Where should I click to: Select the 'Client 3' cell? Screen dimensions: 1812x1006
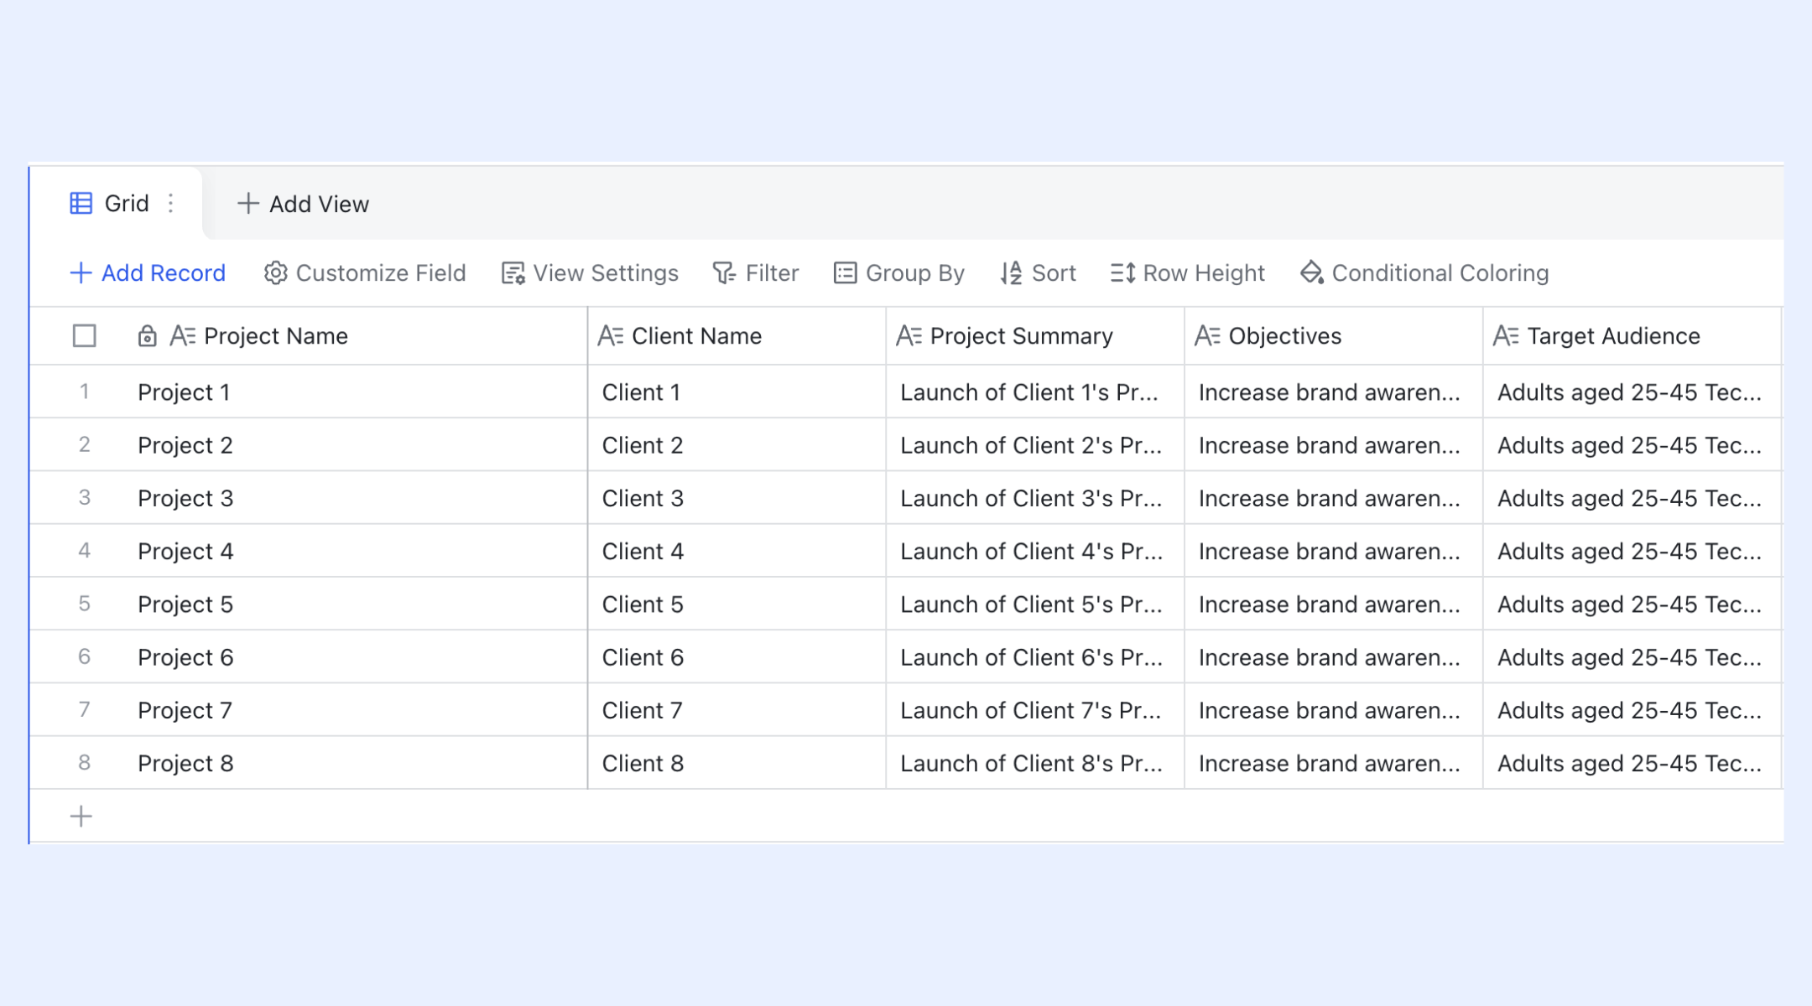click(737, 498)
